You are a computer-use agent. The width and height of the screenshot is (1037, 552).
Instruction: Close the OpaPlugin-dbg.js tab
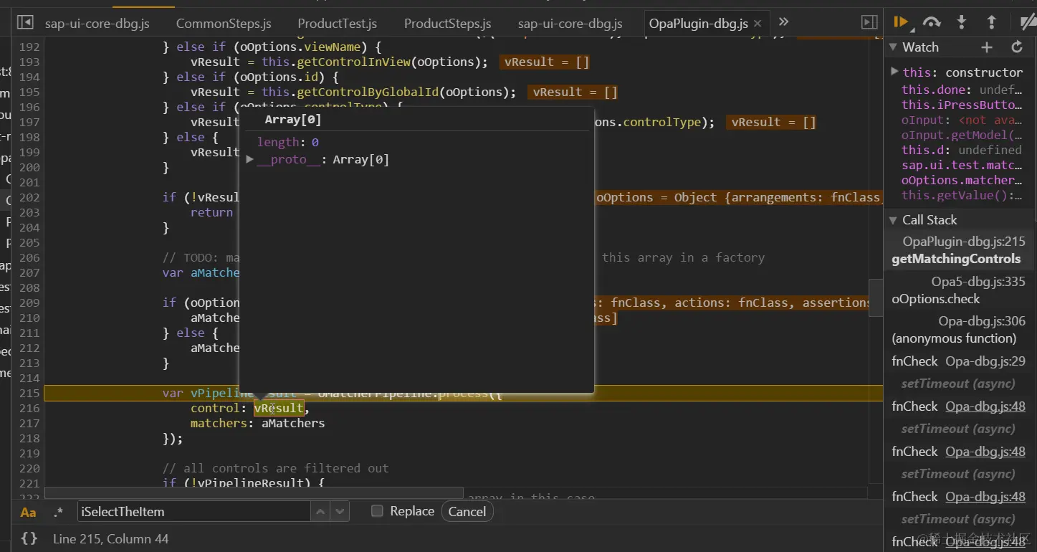[758, 24]
